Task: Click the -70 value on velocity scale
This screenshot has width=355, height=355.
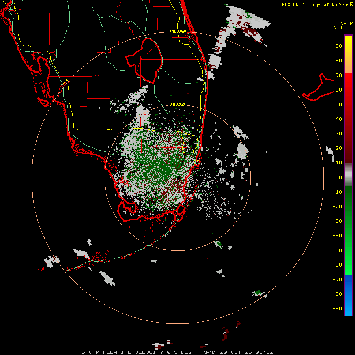Action: 337,280
